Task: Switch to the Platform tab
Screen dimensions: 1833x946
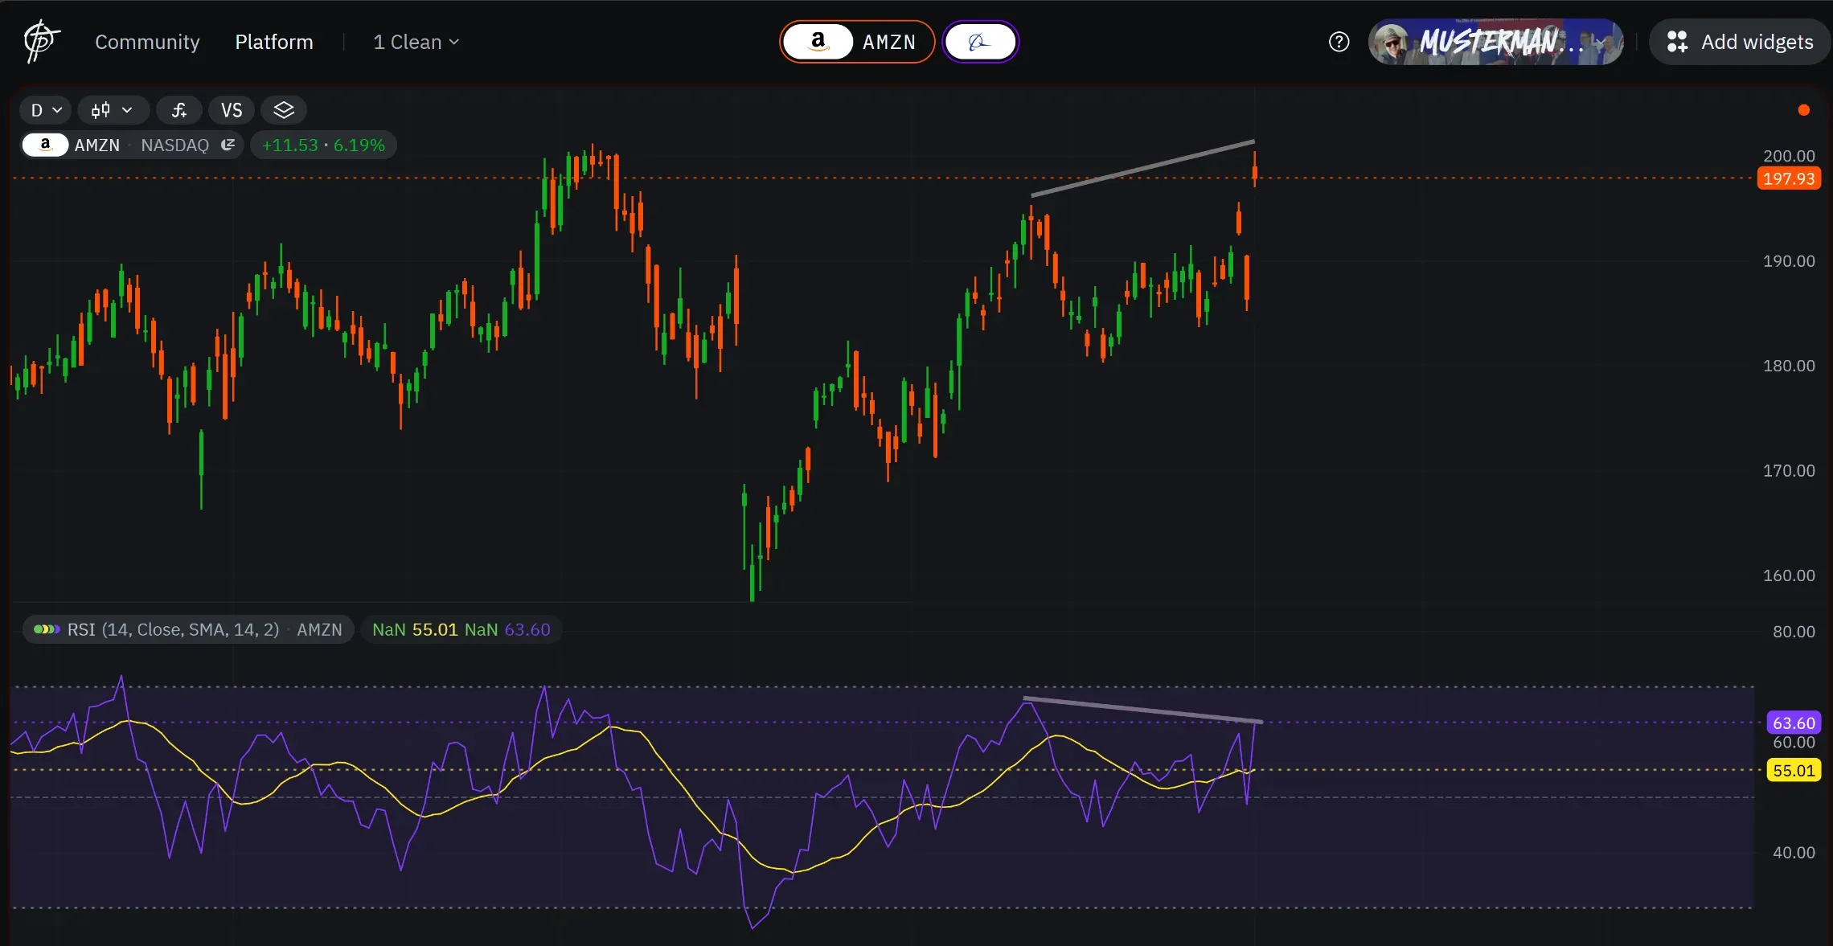Action: 274,42
